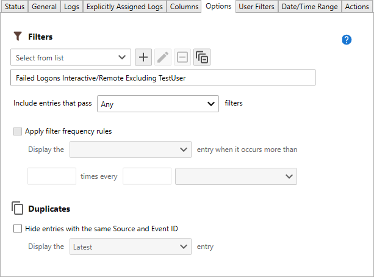Viewport: 374px width, 277px height.
Task: Switch to the Status tab
Action: [15, 7]
